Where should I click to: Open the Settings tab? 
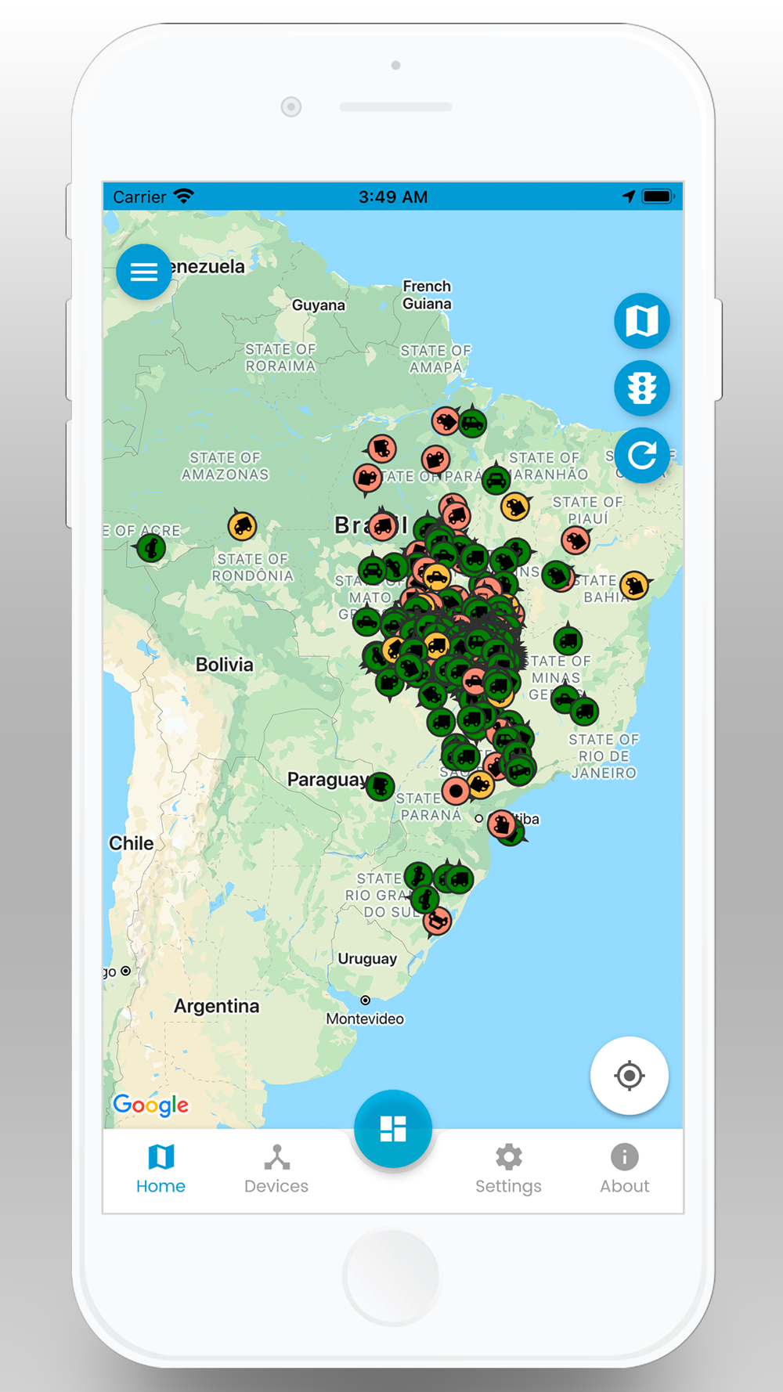point(508,1169)
